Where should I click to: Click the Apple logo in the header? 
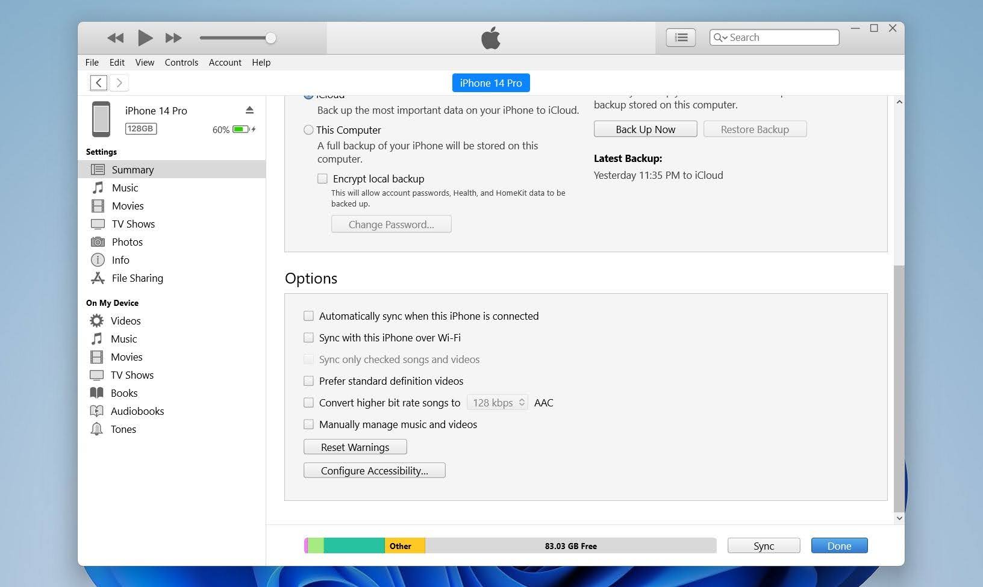click(x=491, y=38)
